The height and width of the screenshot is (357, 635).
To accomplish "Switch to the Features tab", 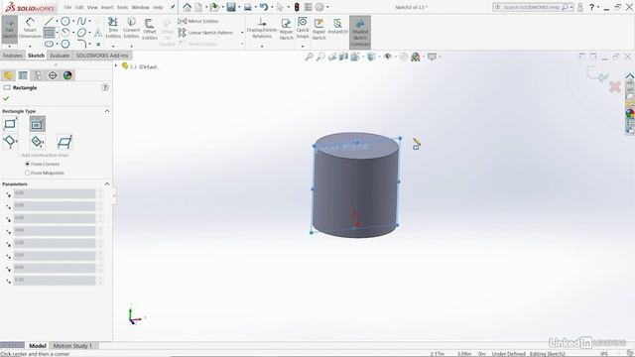I will tap(13, 56).
